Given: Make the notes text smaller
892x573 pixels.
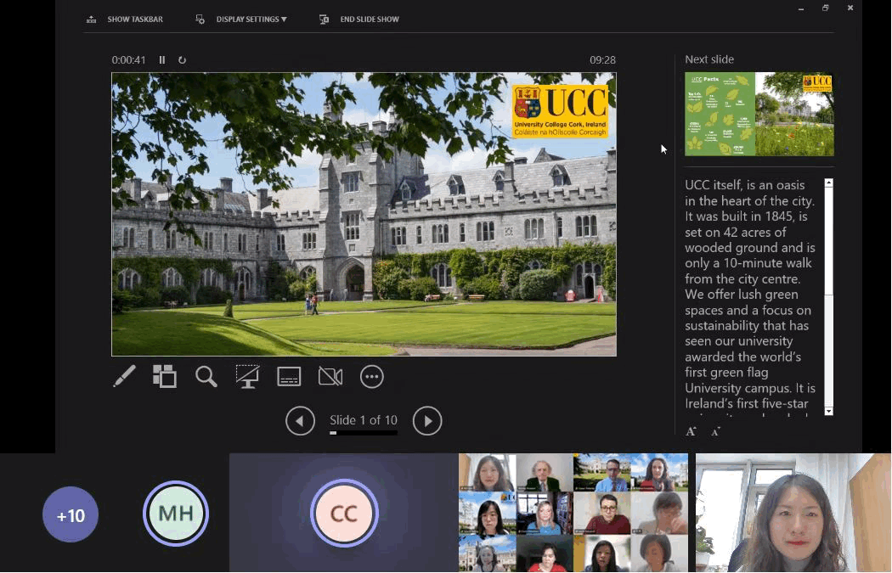Looking at the screenshot, I should pos(715,431).
